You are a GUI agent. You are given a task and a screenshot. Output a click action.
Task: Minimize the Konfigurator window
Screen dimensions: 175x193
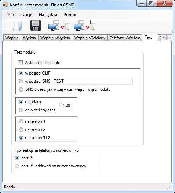(142, 4)
